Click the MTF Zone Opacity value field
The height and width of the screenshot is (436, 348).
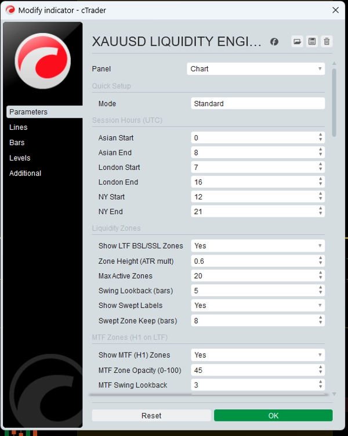point(253,370)
